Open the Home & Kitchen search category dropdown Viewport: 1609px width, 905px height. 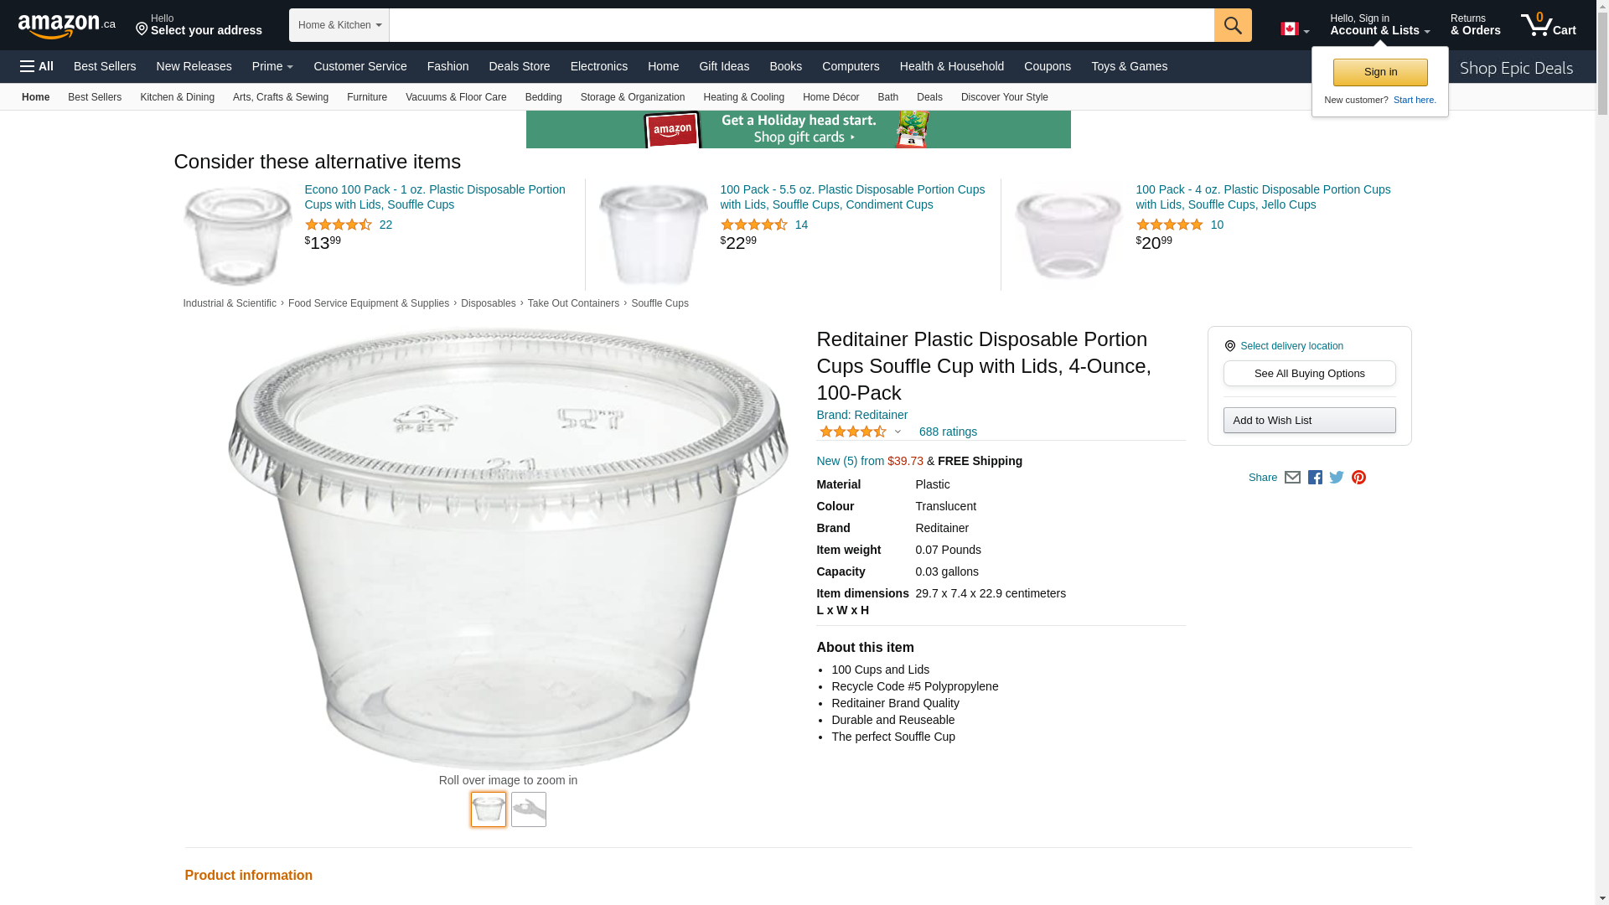click(x=339, y=25)
